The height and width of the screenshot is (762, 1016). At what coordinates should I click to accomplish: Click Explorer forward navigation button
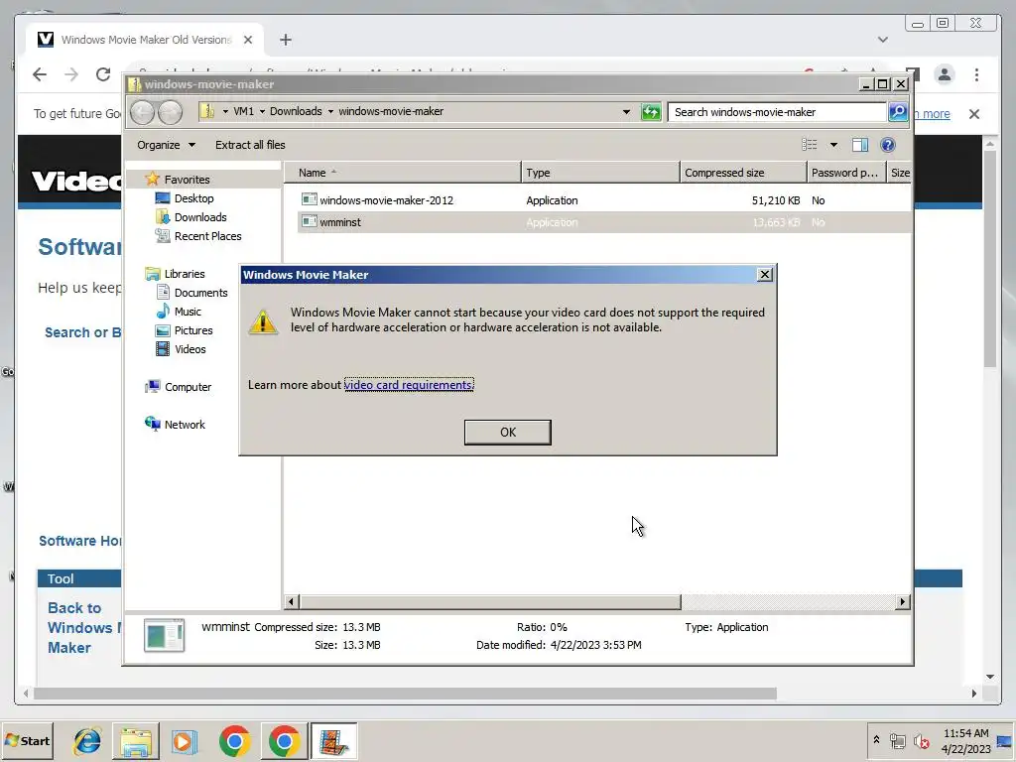pyautogui.click(x=170, y=112)
